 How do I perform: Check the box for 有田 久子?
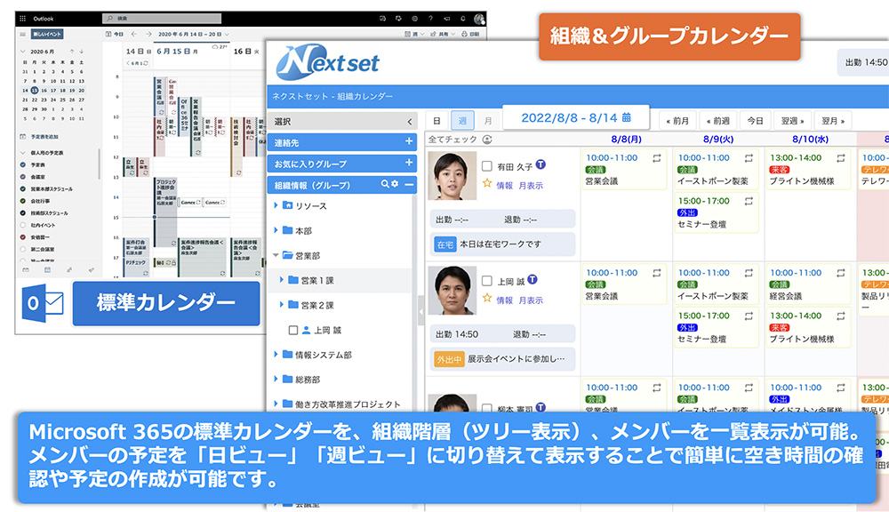(x=487, y=166)
